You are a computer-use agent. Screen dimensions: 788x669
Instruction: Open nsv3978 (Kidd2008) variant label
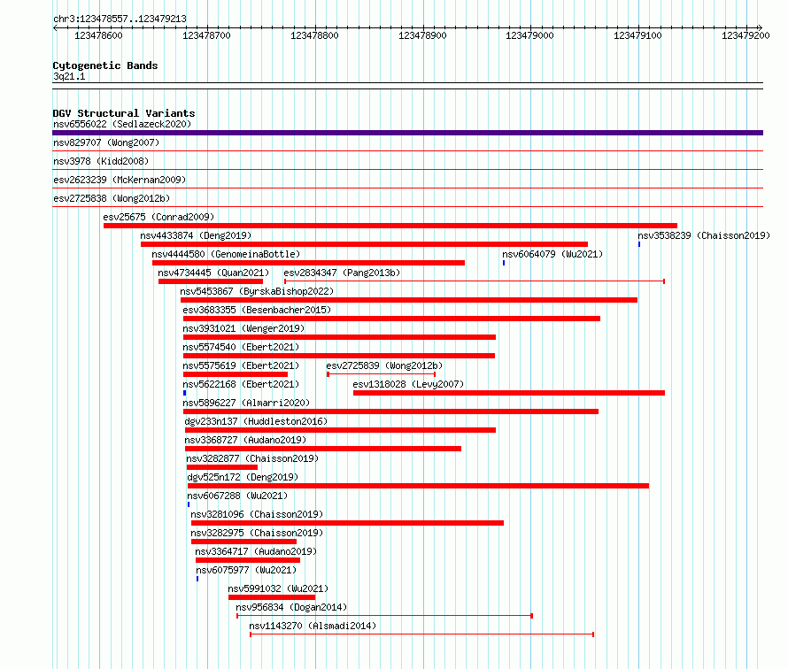pyautogui.click(x=101, y=161)
